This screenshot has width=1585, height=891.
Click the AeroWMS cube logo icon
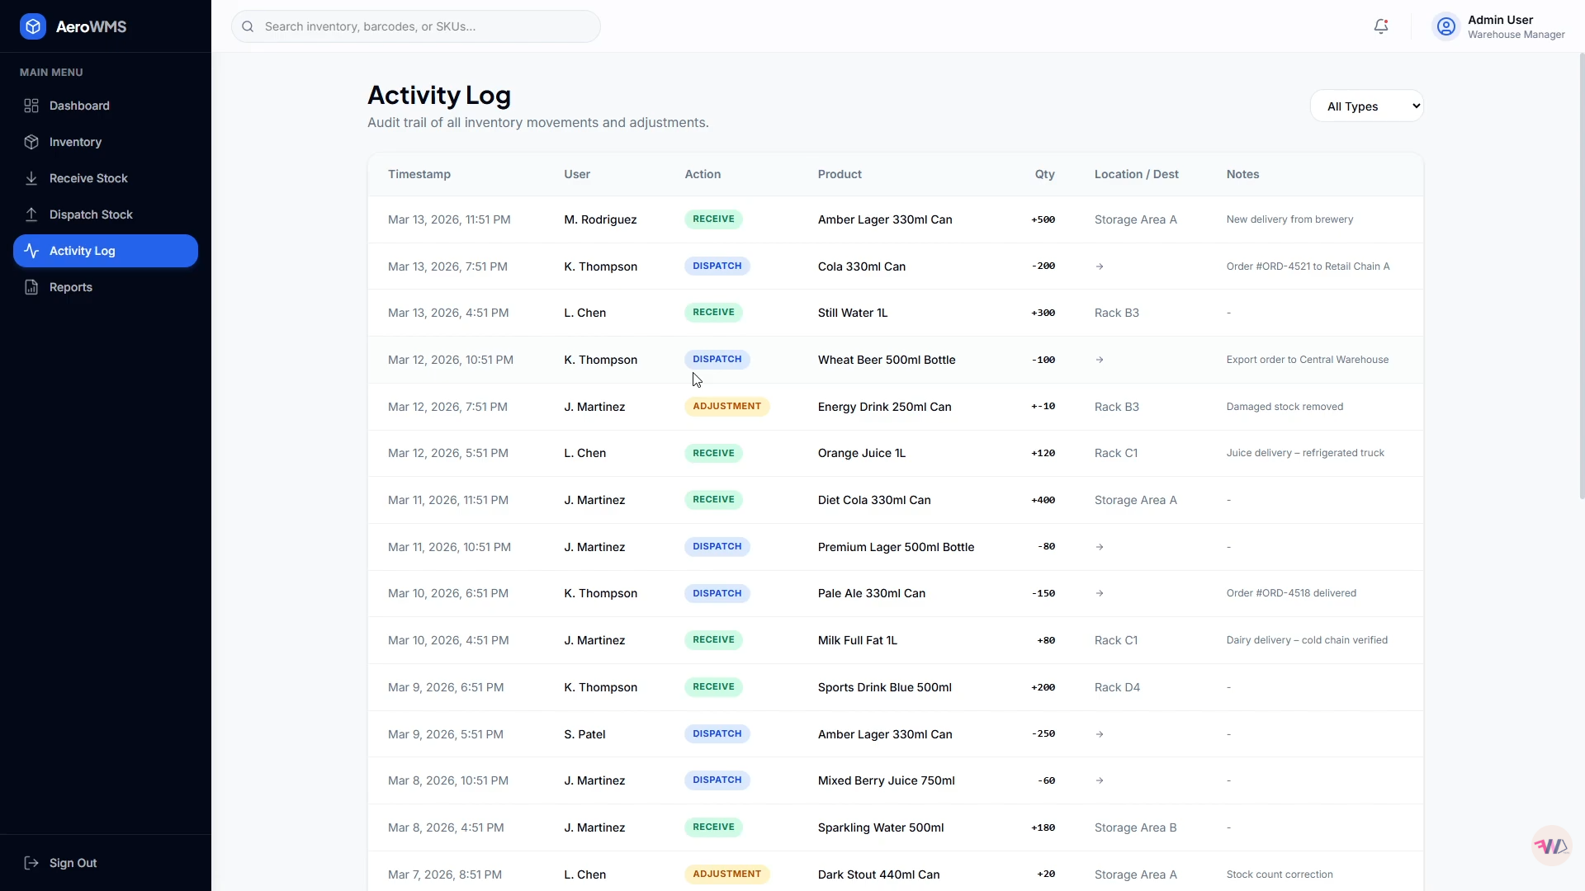click(33, 26)
